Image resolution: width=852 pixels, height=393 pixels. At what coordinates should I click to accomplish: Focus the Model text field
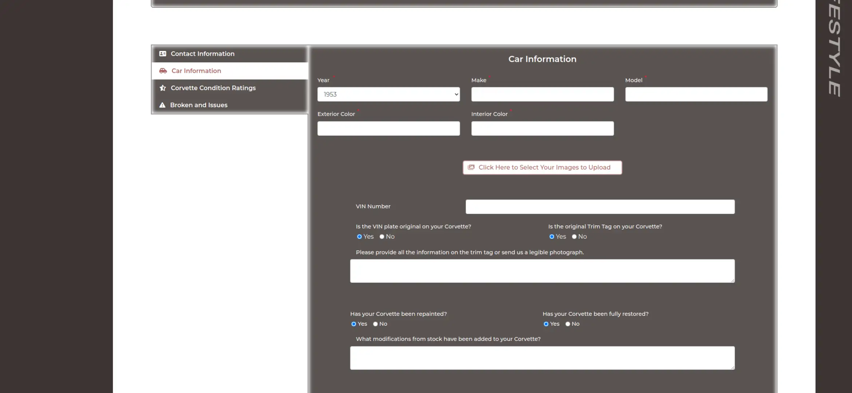point(696,94)
